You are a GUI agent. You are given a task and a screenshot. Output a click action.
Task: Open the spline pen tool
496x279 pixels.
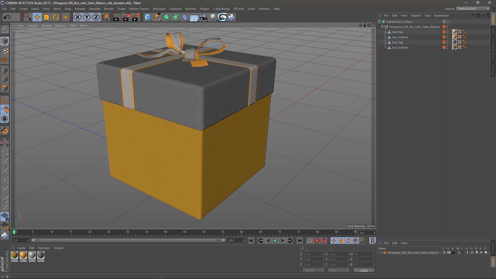click(x=157, y=17)
